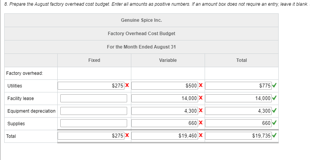Viewport: 310px width, 160px height.
Task: Click For the Month Ended August 31
Action: [x=141, y=47]
